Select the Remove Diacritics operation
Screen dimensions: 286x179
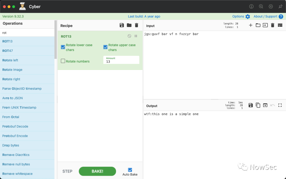tap(27, 155)
